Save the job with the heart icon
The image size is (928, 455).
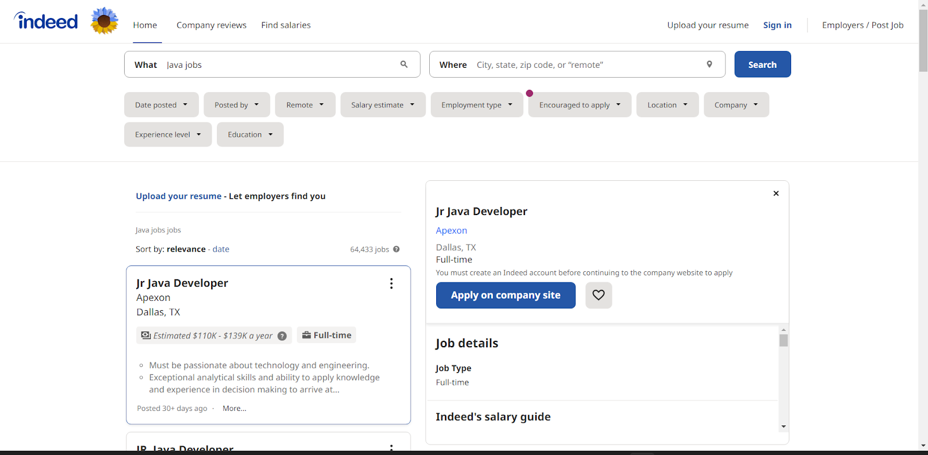pyautogui.click(x=599, y=295)
